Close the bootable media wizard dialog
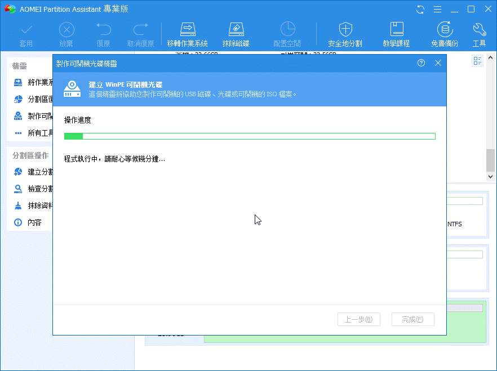497x371 pixels. pos(438,62)
